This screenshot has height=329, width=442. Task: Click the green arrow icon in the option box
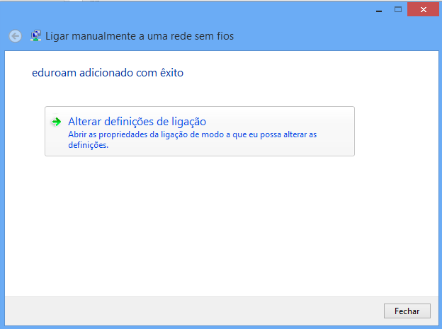(x=57, y=122)
